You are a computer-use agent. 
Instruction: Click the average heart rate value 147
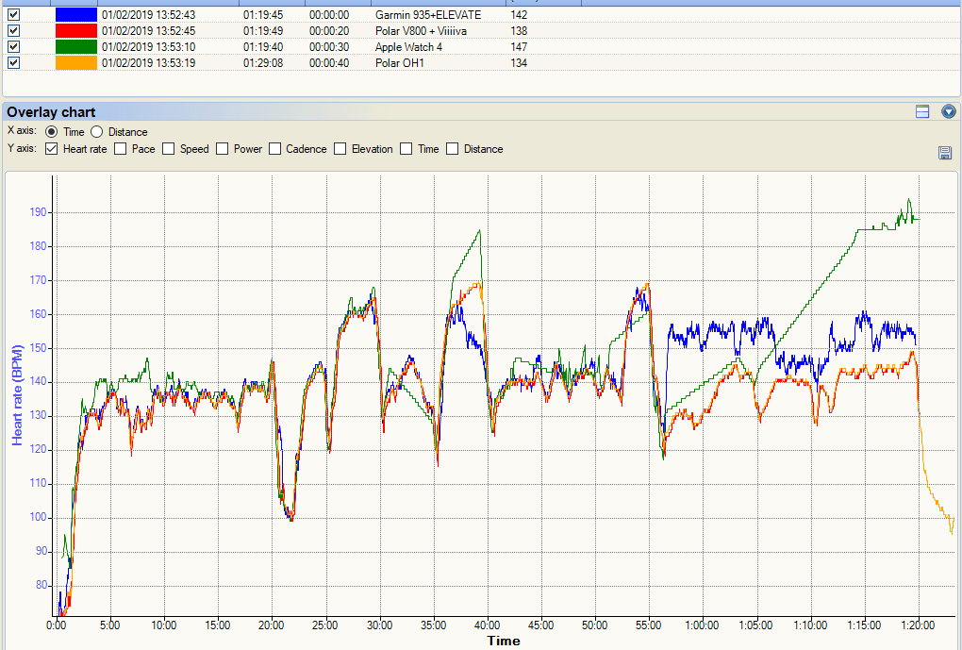(x=519, y=46)
